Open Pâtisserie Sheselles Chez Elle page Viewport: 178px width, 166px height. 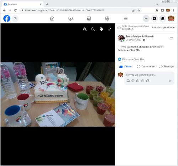tap(143, 47)
